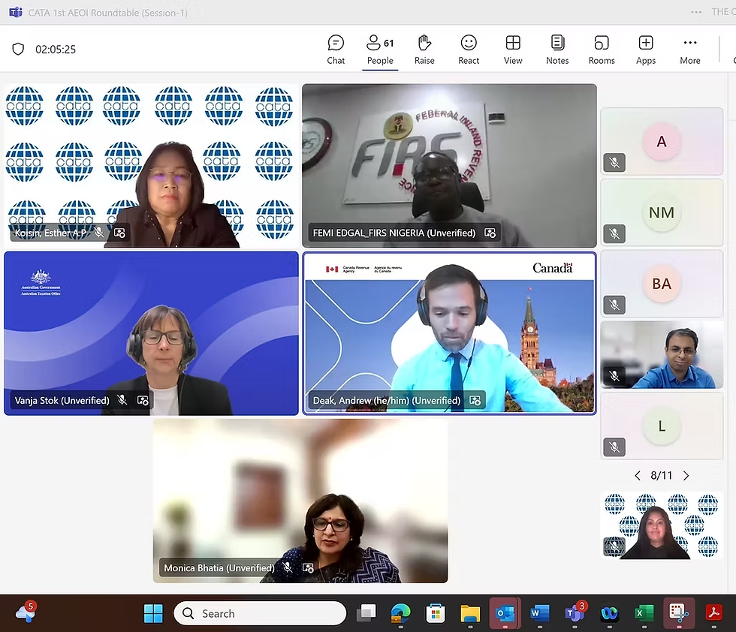The height and width of the screenshot is (632, 736).
Task: Select self-view thumbnail with cata background
Action: point(662,525)
